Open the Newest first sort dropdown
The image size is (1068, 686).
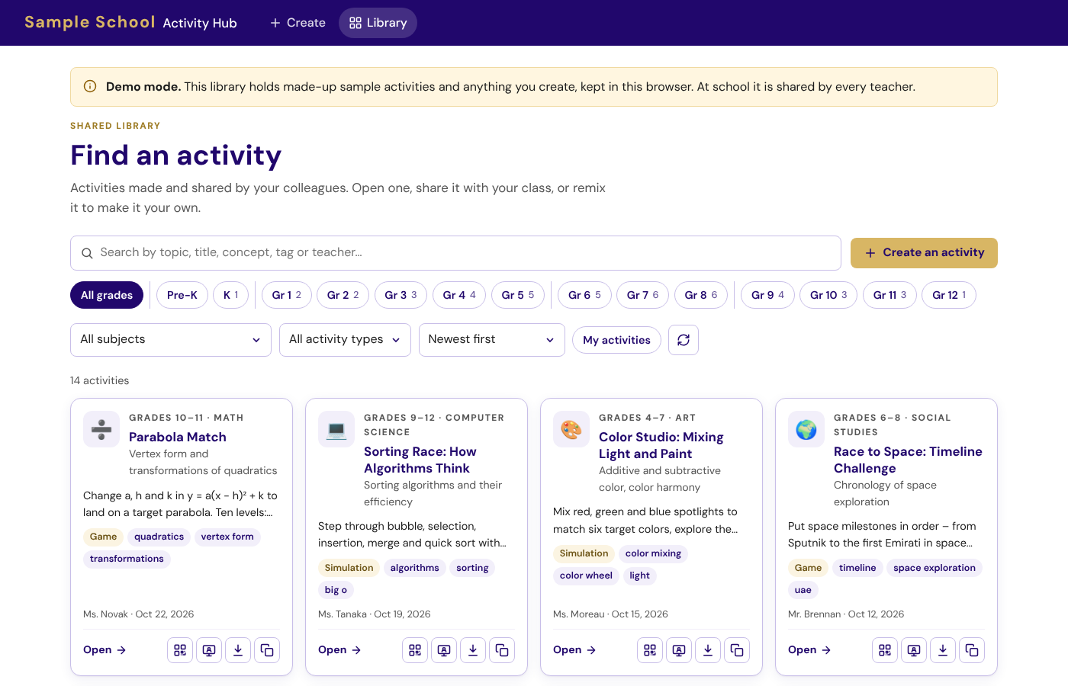pyautogui.click(x=492, y=340)
